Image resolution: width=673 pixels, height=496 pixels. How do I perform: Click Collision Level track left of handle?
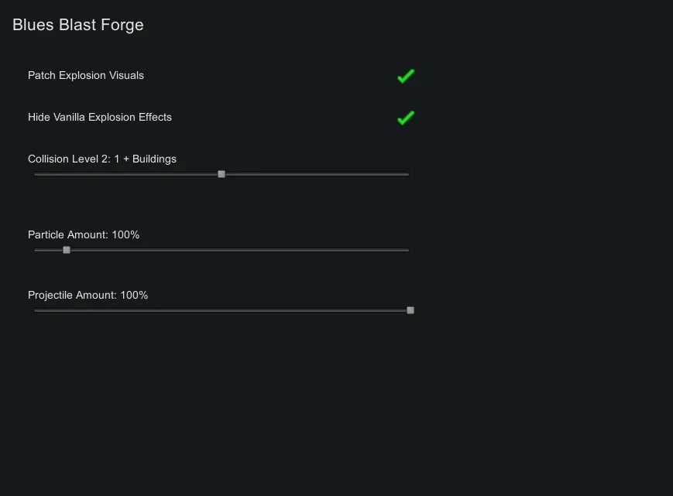[128, 174]
